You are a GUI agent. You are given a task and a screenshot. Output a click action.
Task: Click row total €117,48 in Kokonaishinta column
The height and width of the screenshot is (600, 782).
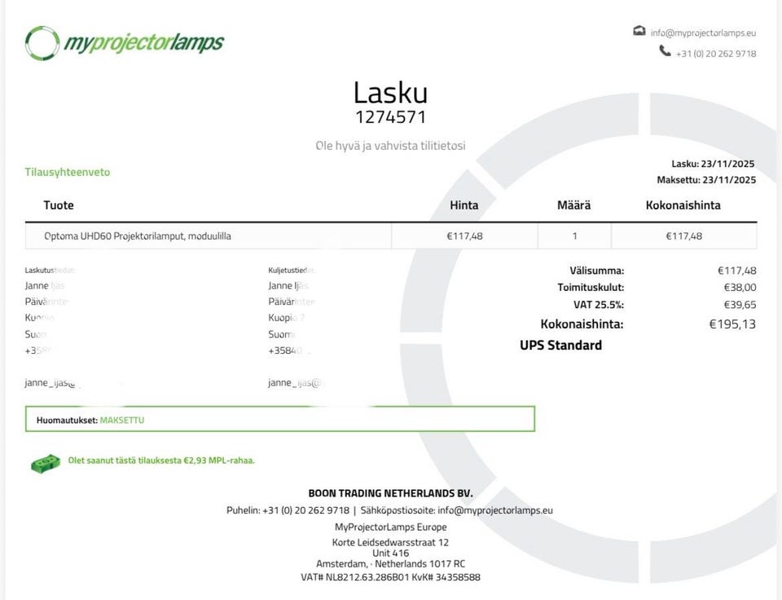[x=683, y=236]
